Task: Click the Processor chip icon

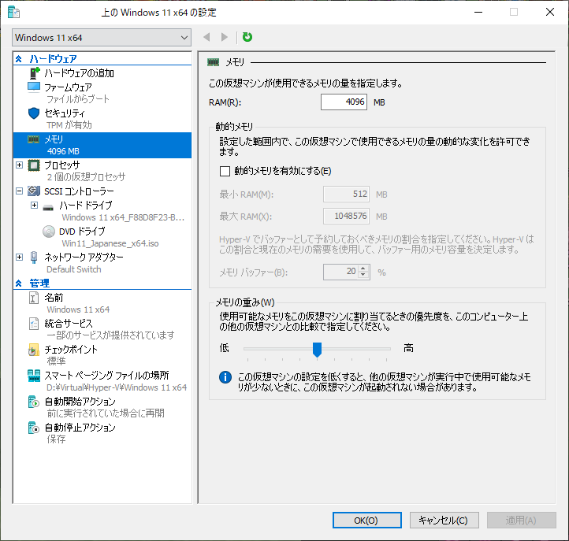Action: point(34,165)
